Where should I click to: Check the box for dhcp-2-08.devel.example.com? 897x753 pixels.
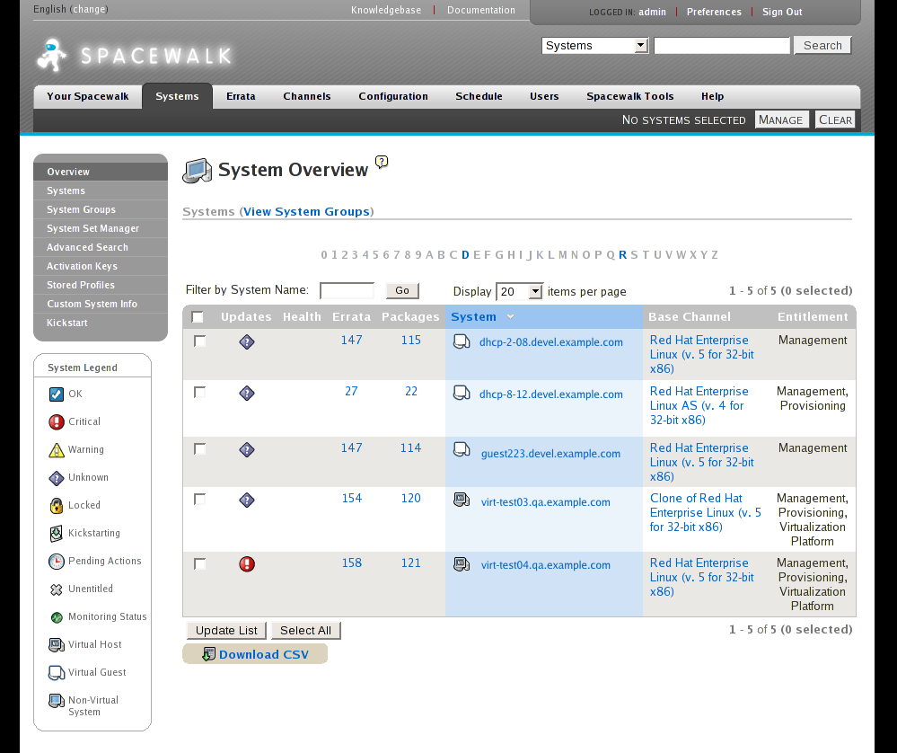coord(199,341)
